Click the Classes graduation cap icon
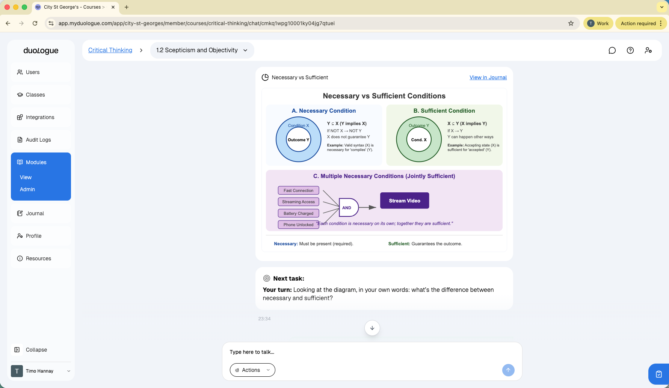Screen dimensions: 669x388 pyautogui.click(x=20, y=95)
